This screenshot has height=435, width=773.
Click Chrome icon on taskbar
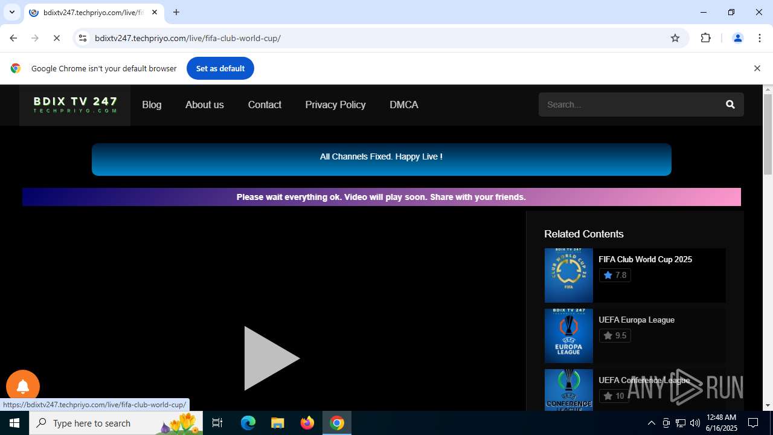337,423
